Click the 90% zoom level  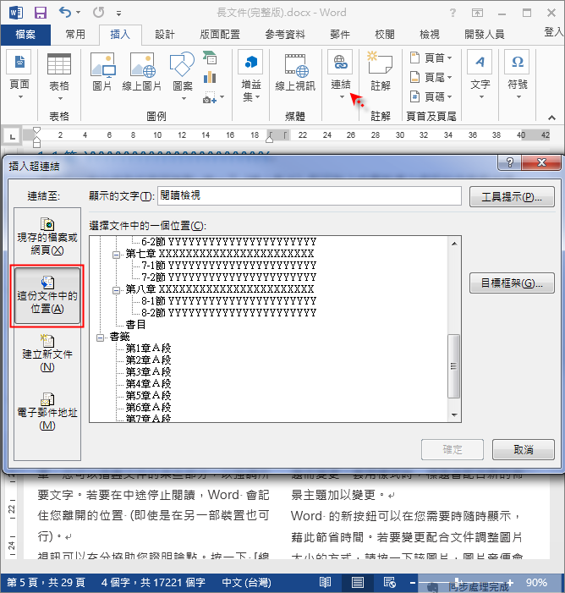536,582
